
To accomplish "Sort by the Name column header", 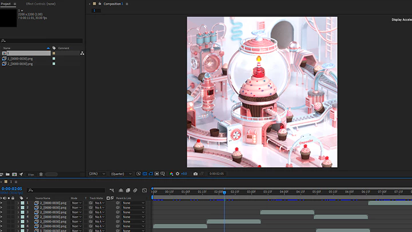I will (x=7, y=48).
